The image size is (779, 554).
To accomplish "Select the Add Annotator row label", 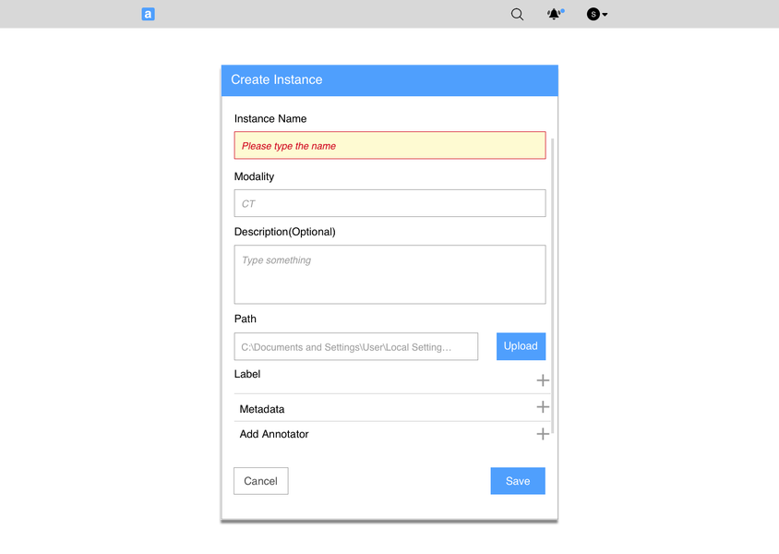I will (274, 434).
